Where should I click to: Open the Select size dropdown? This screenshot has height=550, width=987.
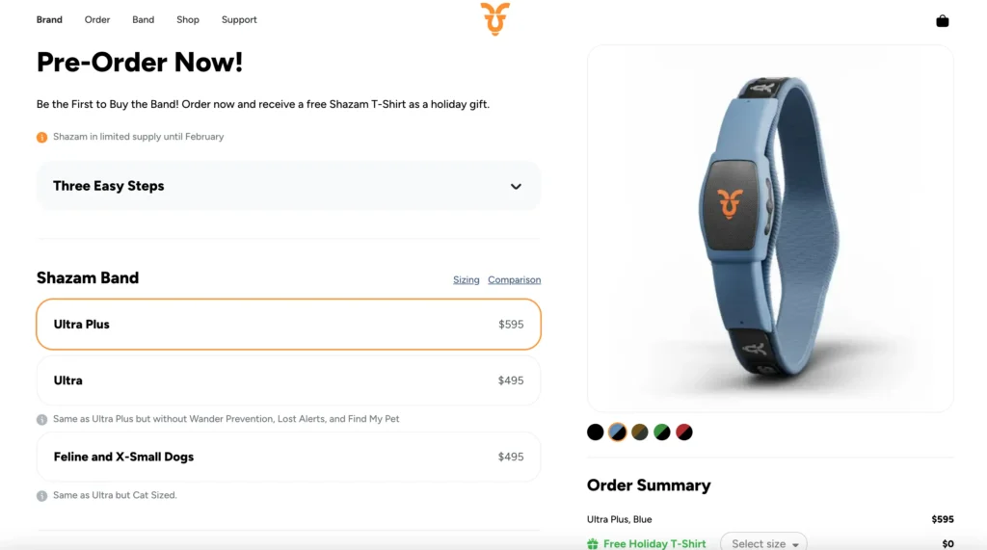(764, 543)
